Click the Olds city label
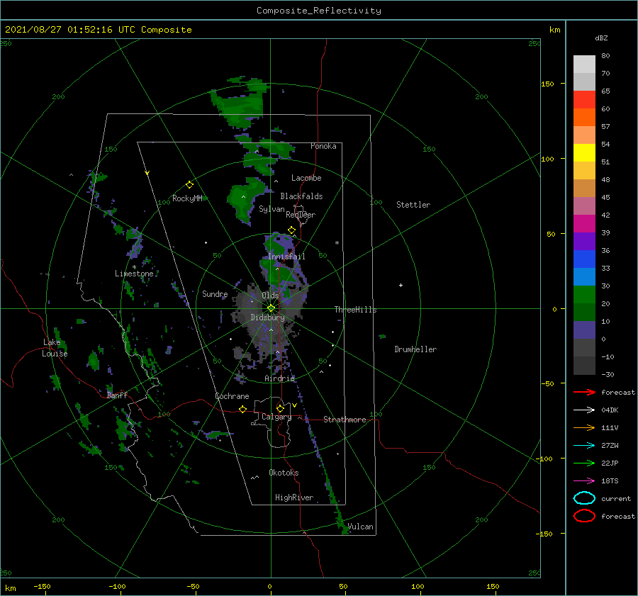Viewport: 638px width, 596px height. click(270, 296)
